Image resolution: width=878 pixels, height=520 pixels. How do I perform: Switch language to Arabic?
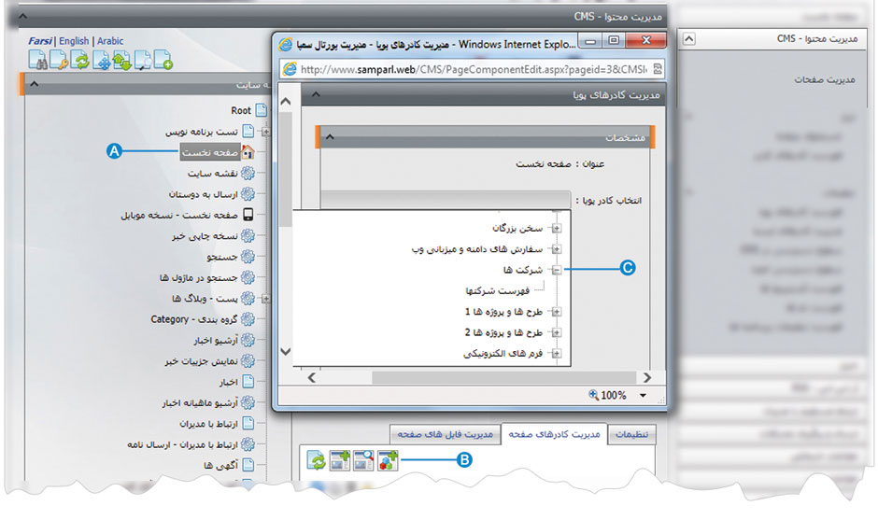coord(110,41)
